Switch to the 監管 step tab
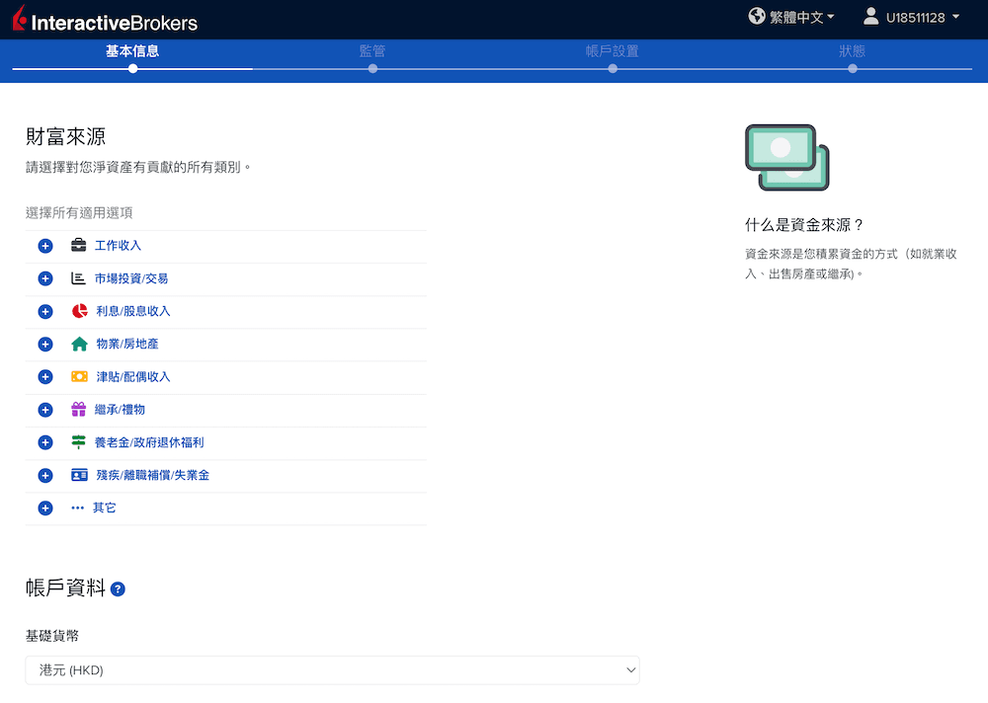 pyautogui.click(x=372, y=51)
